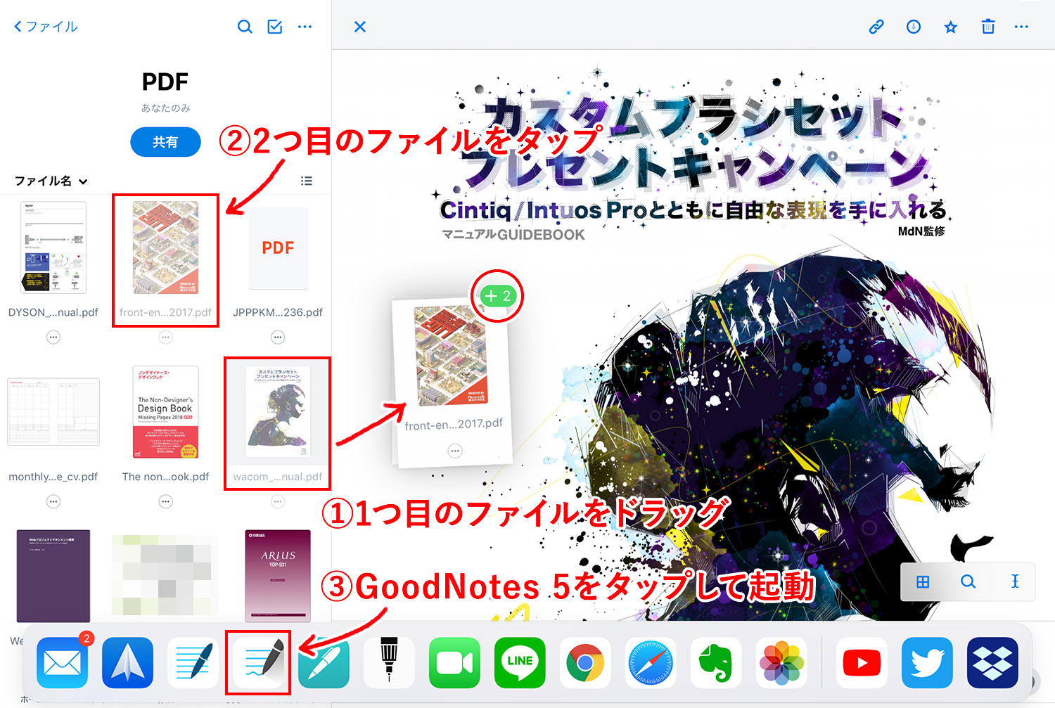This screenshot has width=1055, height=708.
Task: Open Photos app in the dock
Action: point(781,663)
